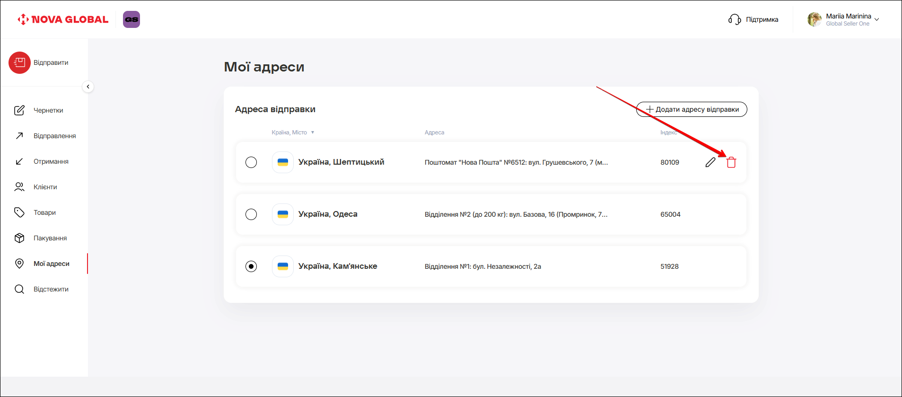Select the Україна, Одеса radio button
This screenshot has height=397, width=902.
[x=251, y=214]
